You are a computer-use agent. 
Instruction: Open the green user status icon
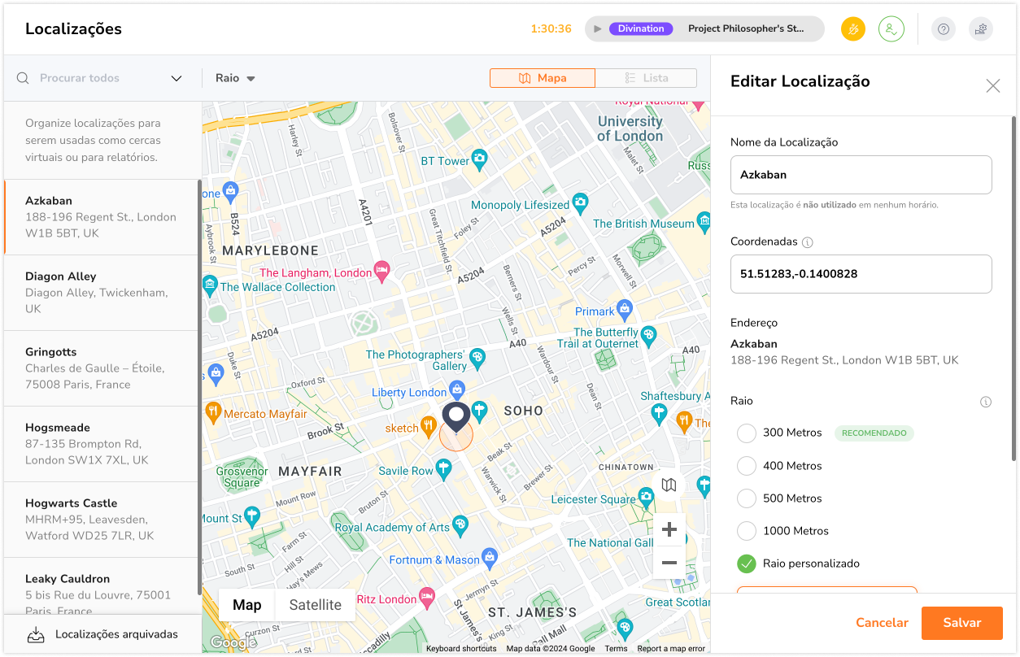tap(891, 29)
